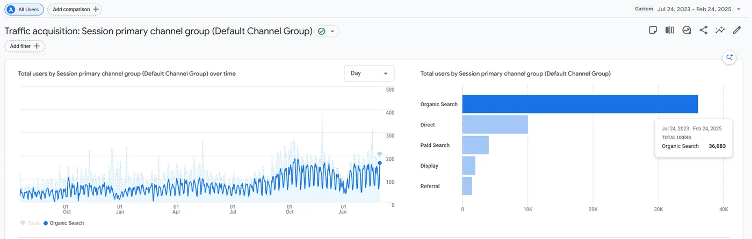
Task: Click the Display bar in chart
Action: pyautogui.click(x=469, y=166)
